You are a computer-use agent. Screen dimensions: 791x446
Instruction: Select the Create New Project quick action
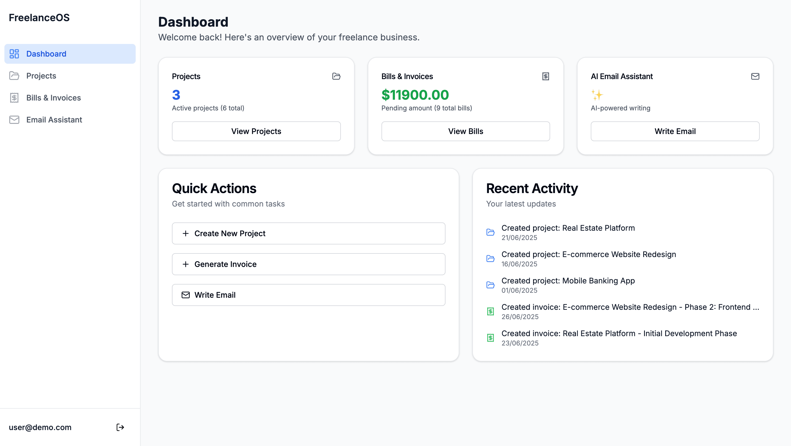click(308, 233)
